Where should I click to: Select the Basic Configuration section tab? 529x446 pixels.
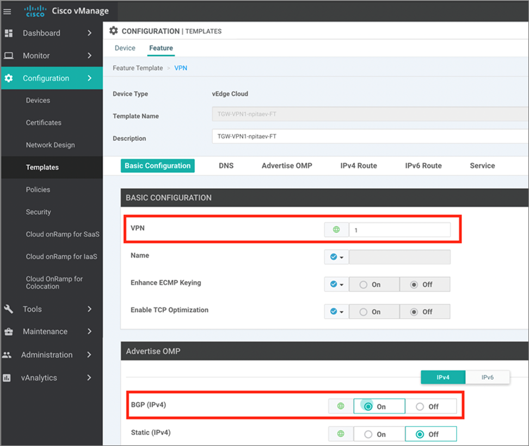157,165
